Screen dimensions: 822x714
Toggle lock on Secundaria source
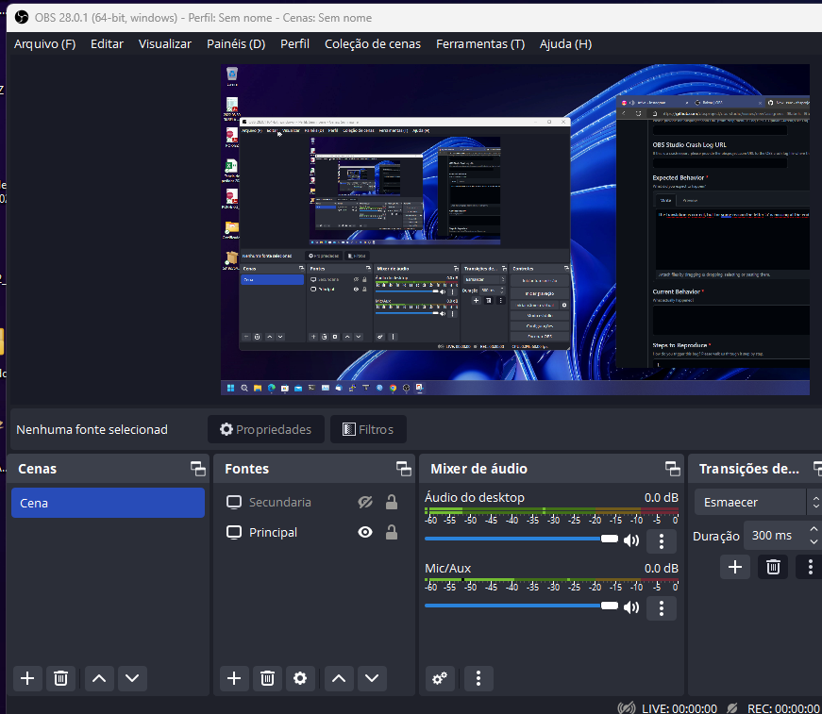391,502
